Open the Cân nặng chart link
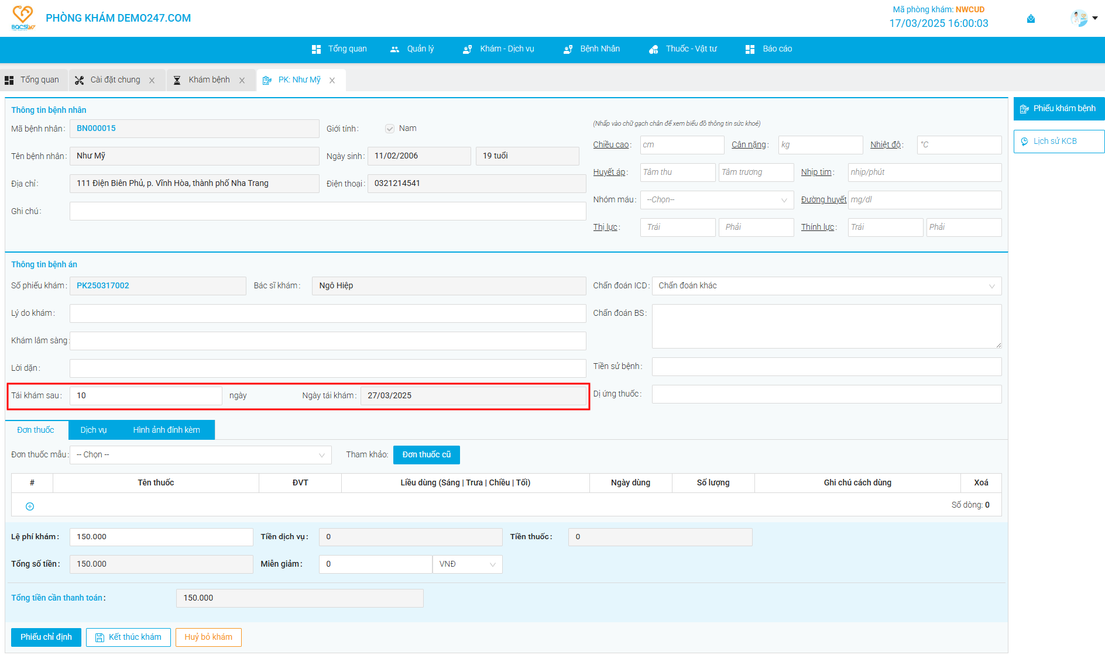 [x=749, y=145]
